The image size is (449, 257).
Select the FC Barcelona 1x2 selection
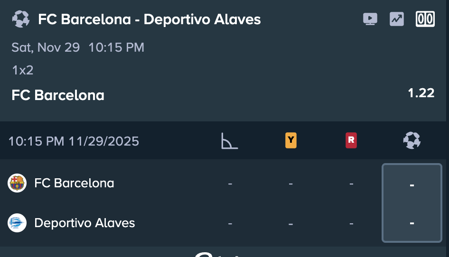pos(58,95)
